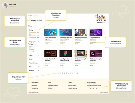135x103 pixels.
Task: Open the thumbnail of the person at a desk
Action: (81, 32)
